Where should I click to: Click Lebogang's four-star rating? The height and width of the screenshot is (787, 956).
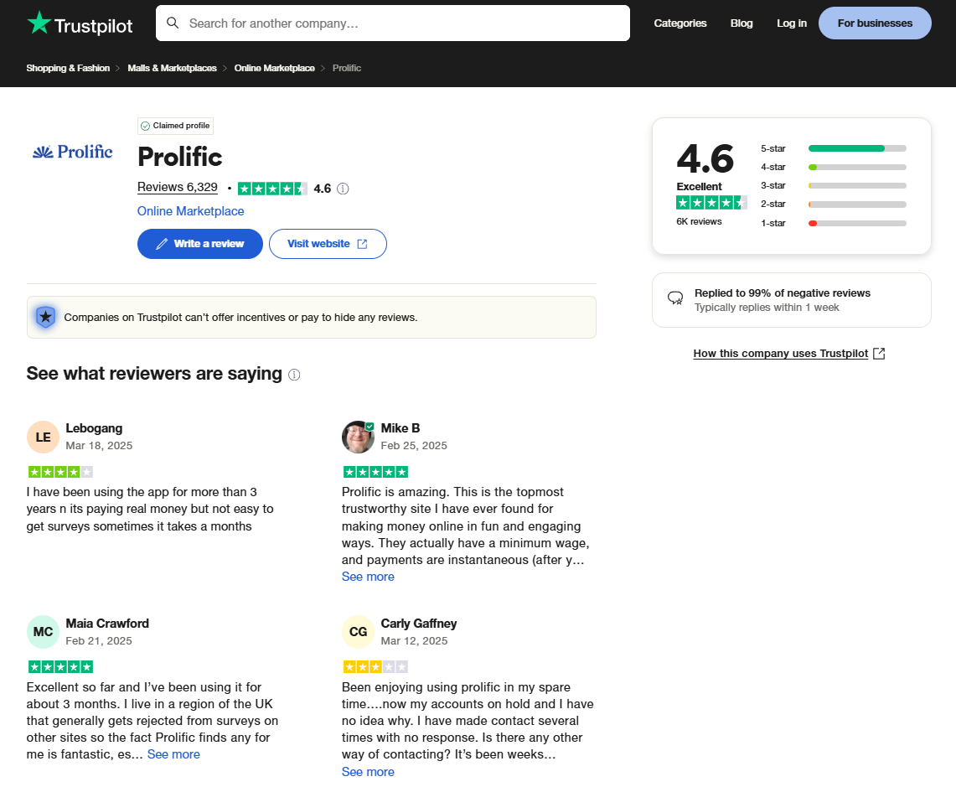[x=60, y=472]
